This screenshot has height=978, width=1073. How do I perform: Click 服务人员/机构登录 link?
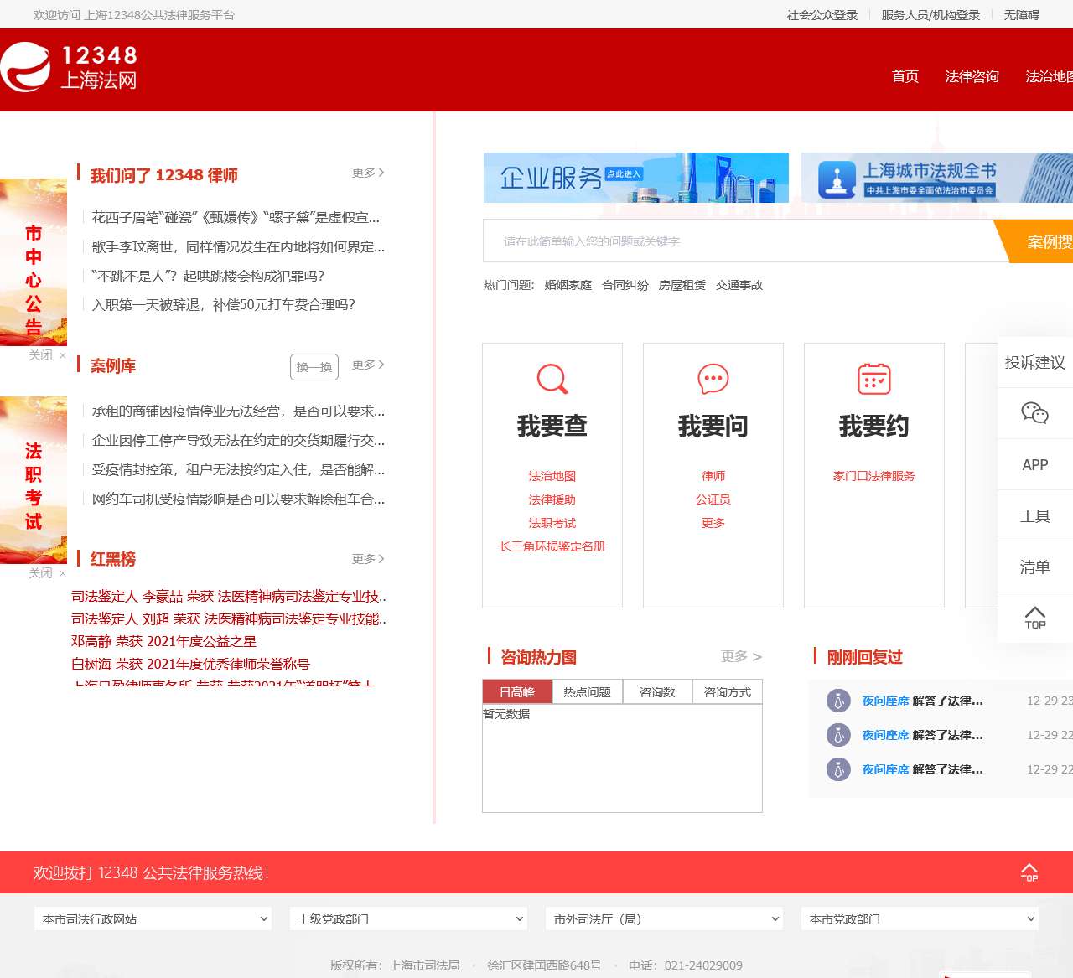pos(930,15)
